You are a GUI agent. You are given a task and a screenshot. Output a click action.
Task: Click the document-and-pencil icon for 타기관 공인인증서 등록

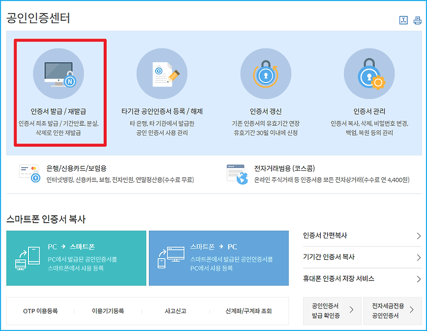tap(162, 74)
